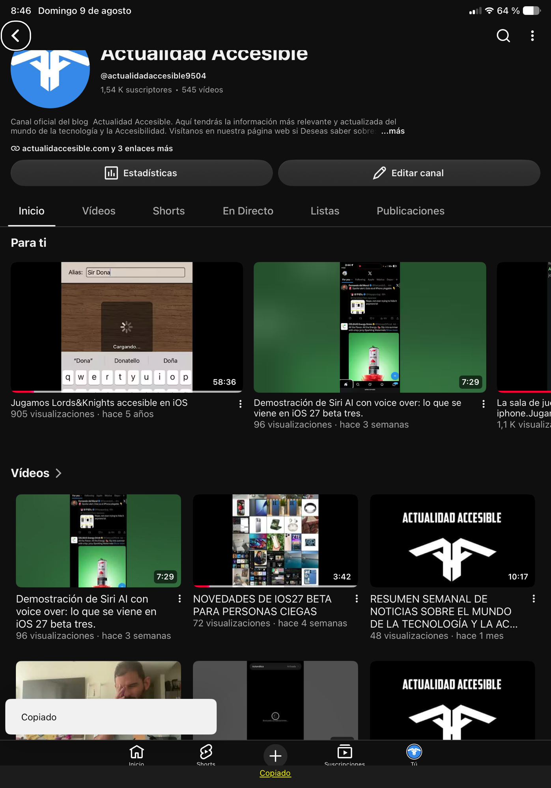Open options for NOVEDADES DE IOS27 video
Screen dimensions: 551x788
tap(357, 599)
